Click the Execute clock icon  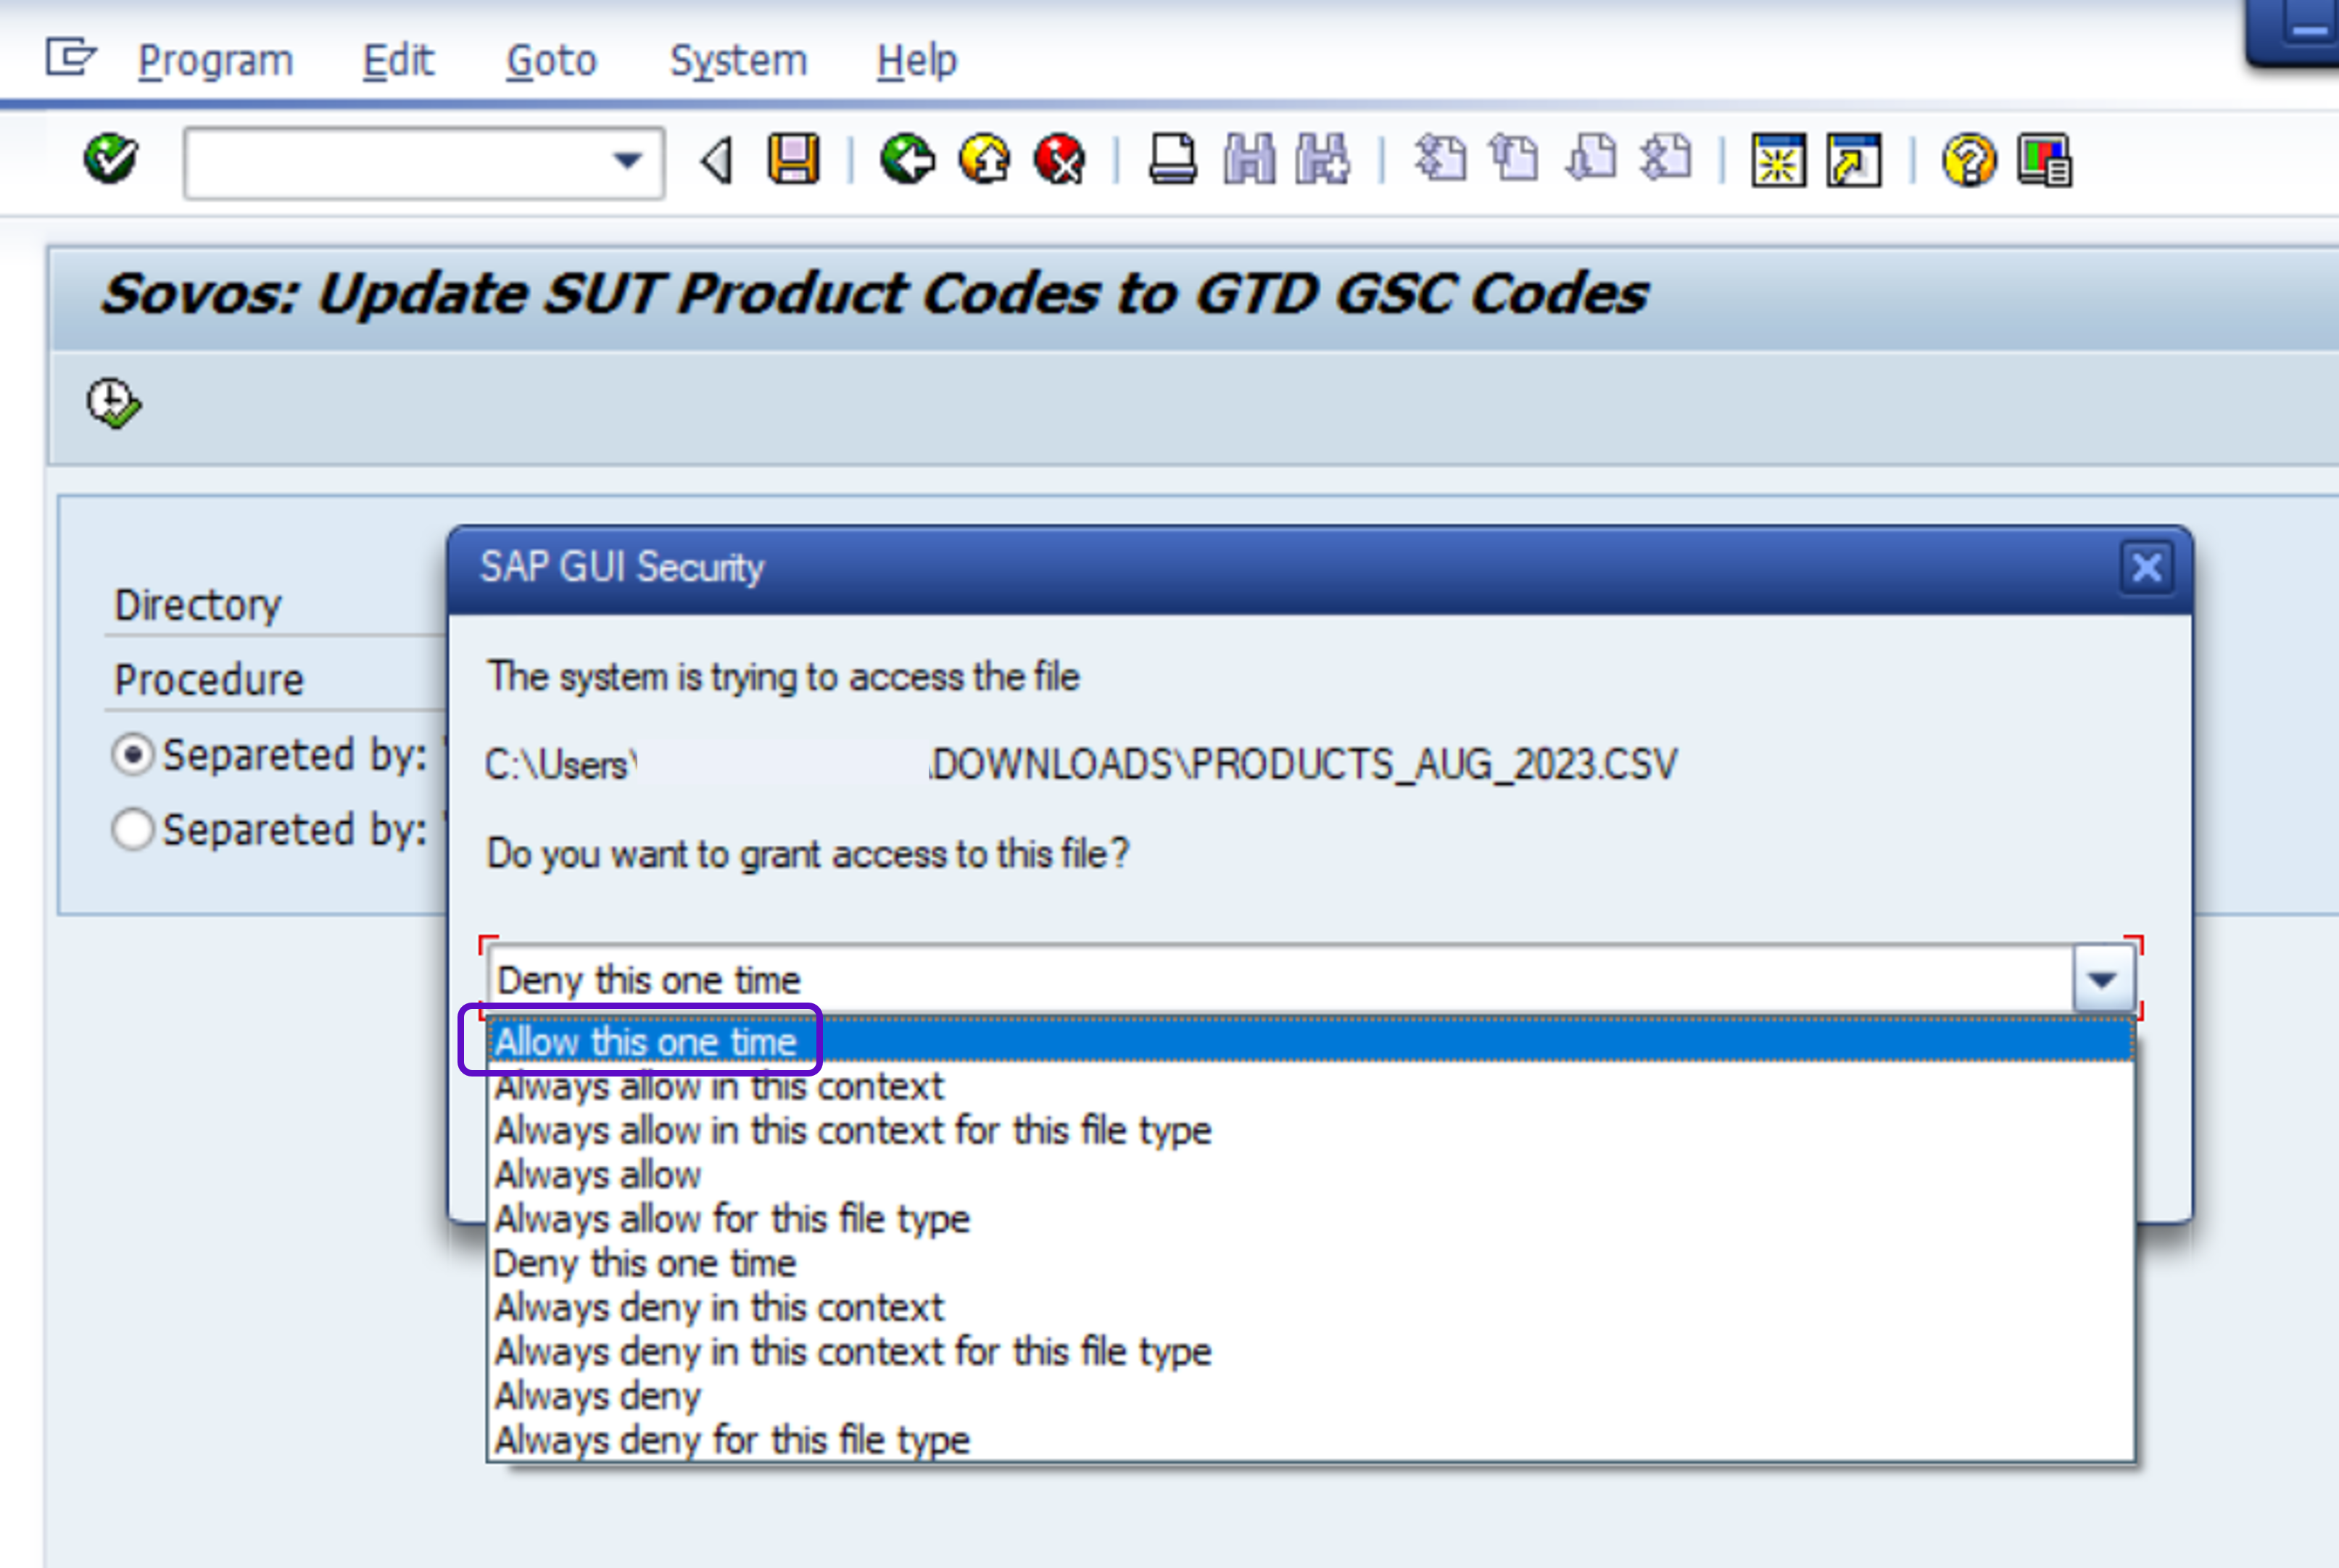[x=114, y=404]
